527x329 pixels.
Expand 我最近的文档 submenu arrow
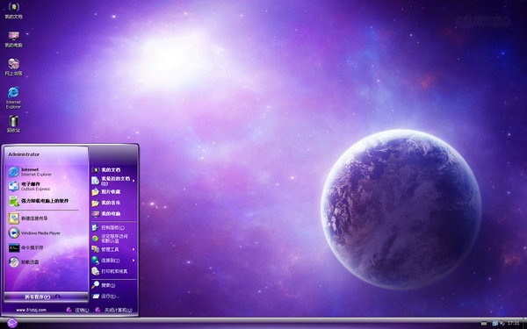[x=134, y=181]
